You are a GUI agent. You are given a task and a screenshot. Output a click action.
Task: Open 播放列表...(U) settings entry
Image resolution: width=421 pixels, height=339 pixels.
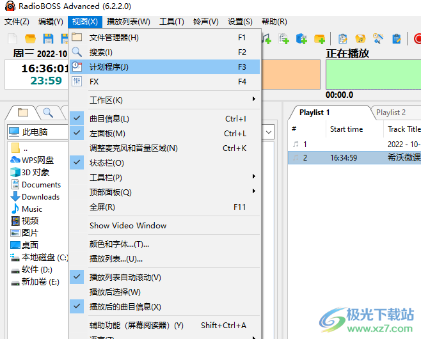[164, 259]
